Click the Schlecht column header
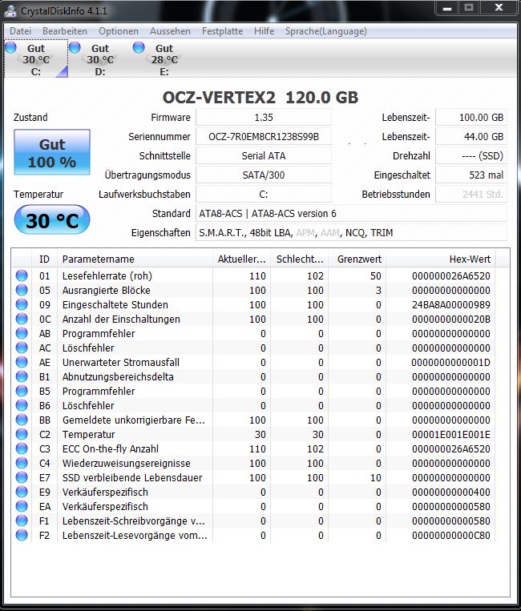Screen dimensions: 521x611 300,259
